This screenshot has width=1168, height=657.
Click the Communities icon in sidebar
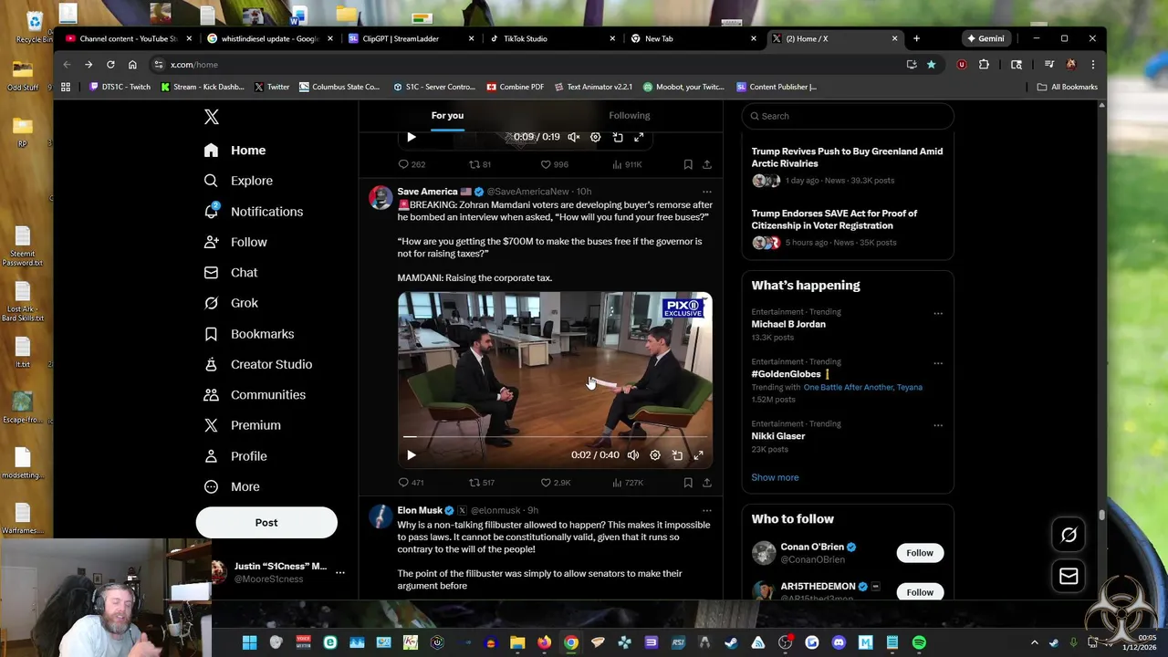212,395
